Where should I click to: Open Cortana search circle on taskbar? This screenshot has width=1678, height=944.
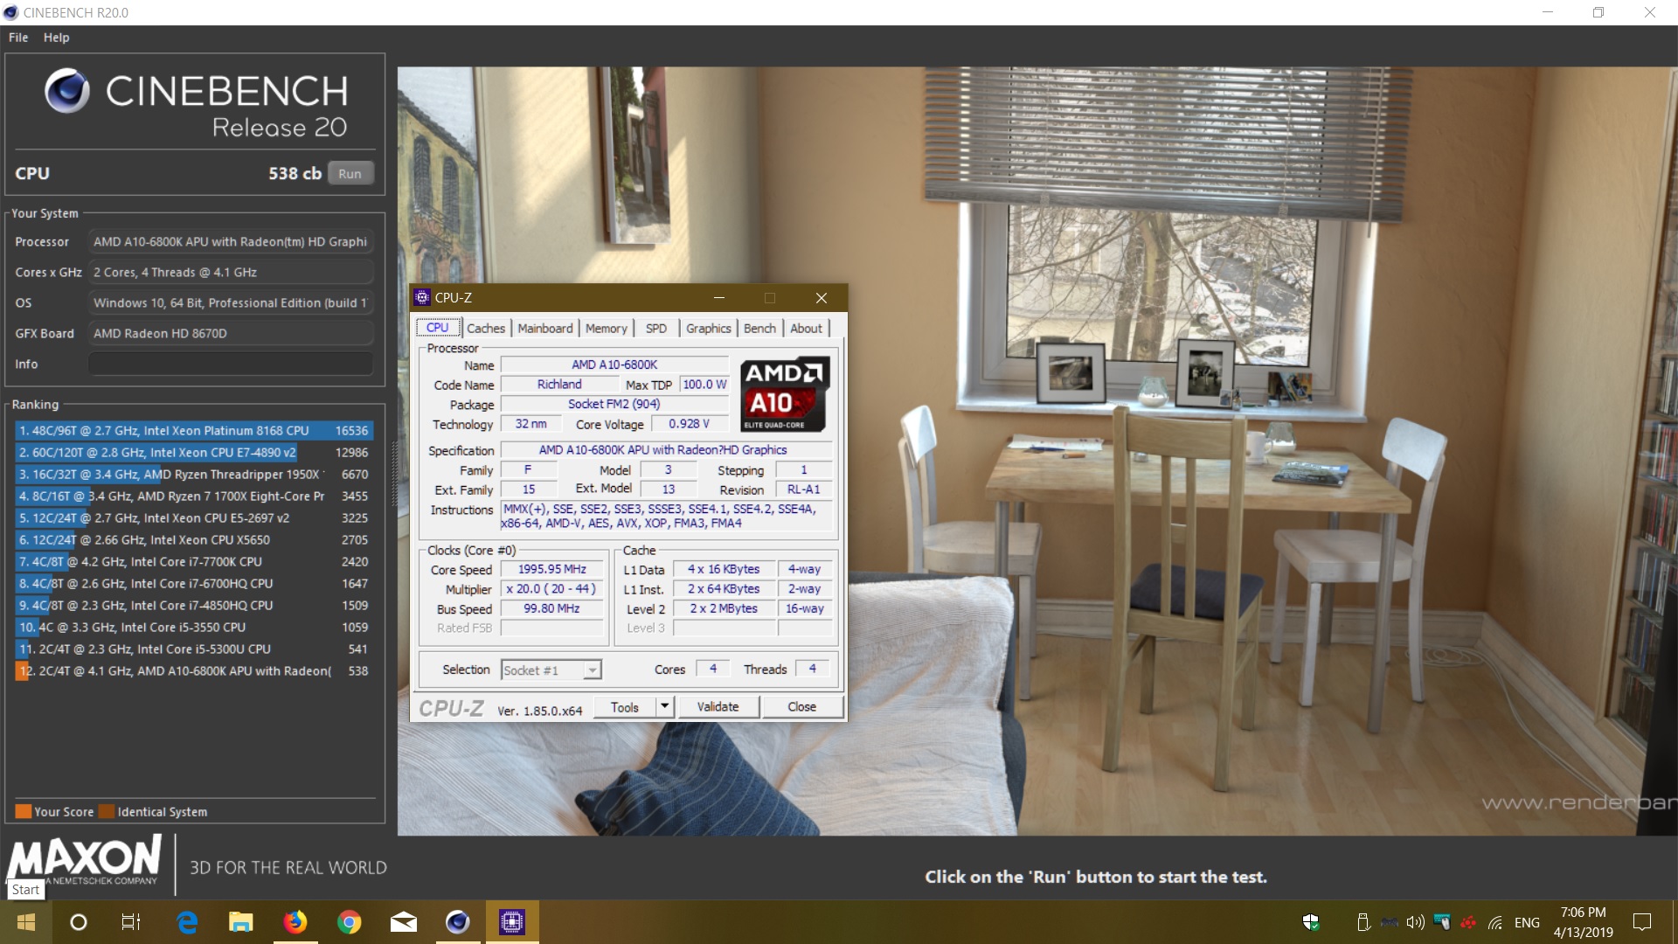pyautogui.click(x=78, y=922)
